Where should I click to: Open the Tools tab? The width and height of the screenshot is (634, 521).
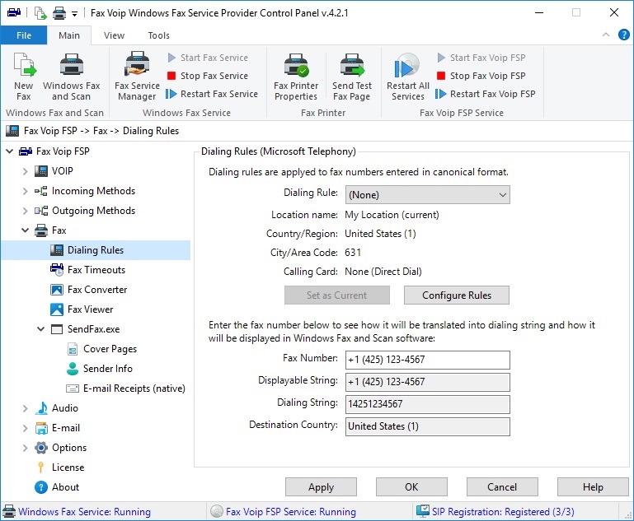158,35
